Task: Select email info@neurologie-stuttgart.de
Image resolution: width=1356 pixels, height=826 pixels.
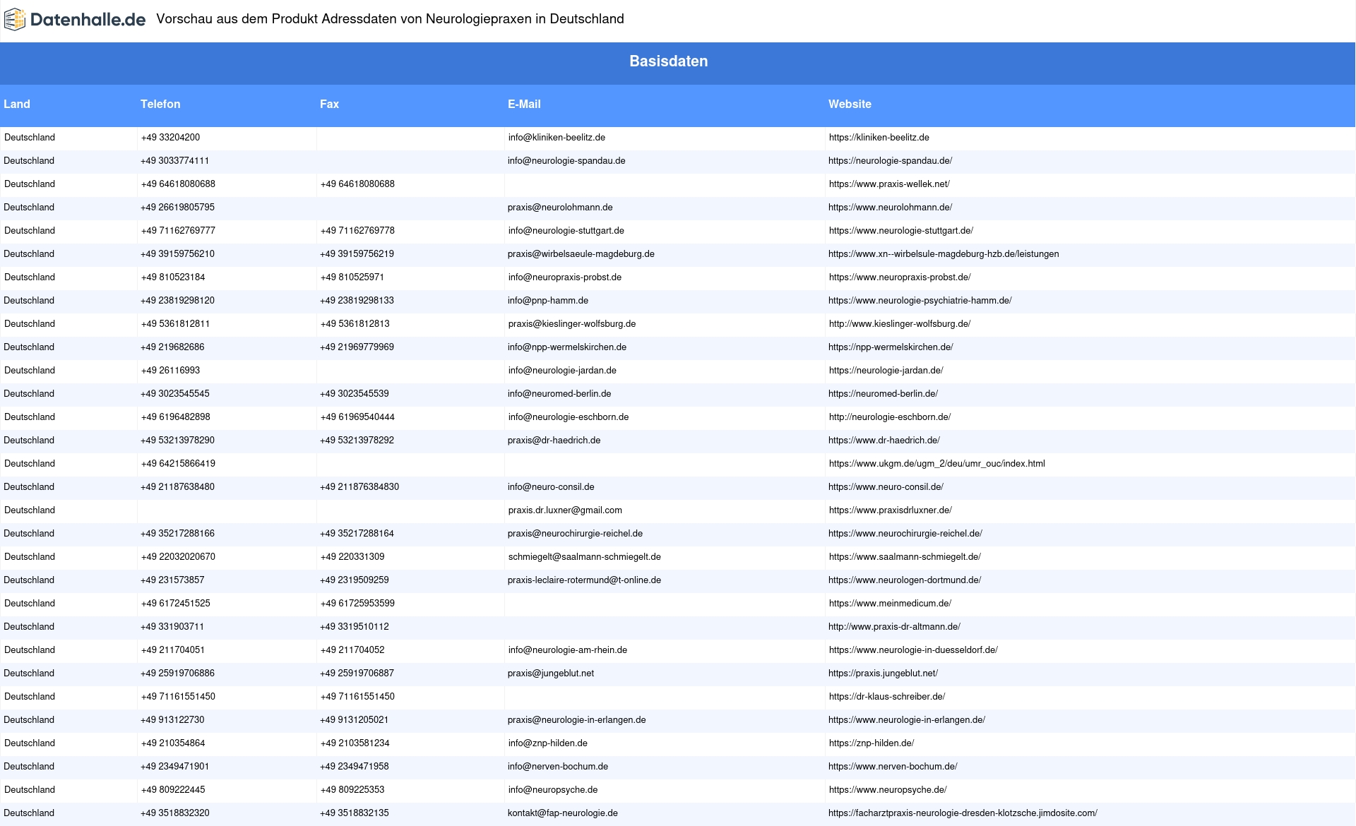Action: coord(566,231)
